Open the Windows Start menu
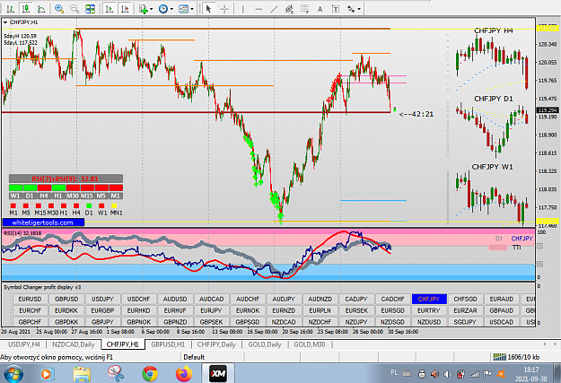This screenshot has height=383, width=561. click(x=13, y=374)
